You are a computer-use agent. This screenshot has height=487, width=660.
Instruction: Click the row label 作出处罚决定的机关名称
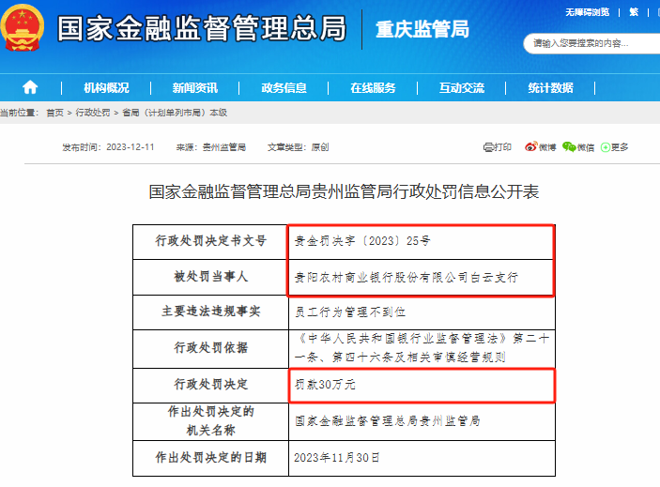pos(211,421)
